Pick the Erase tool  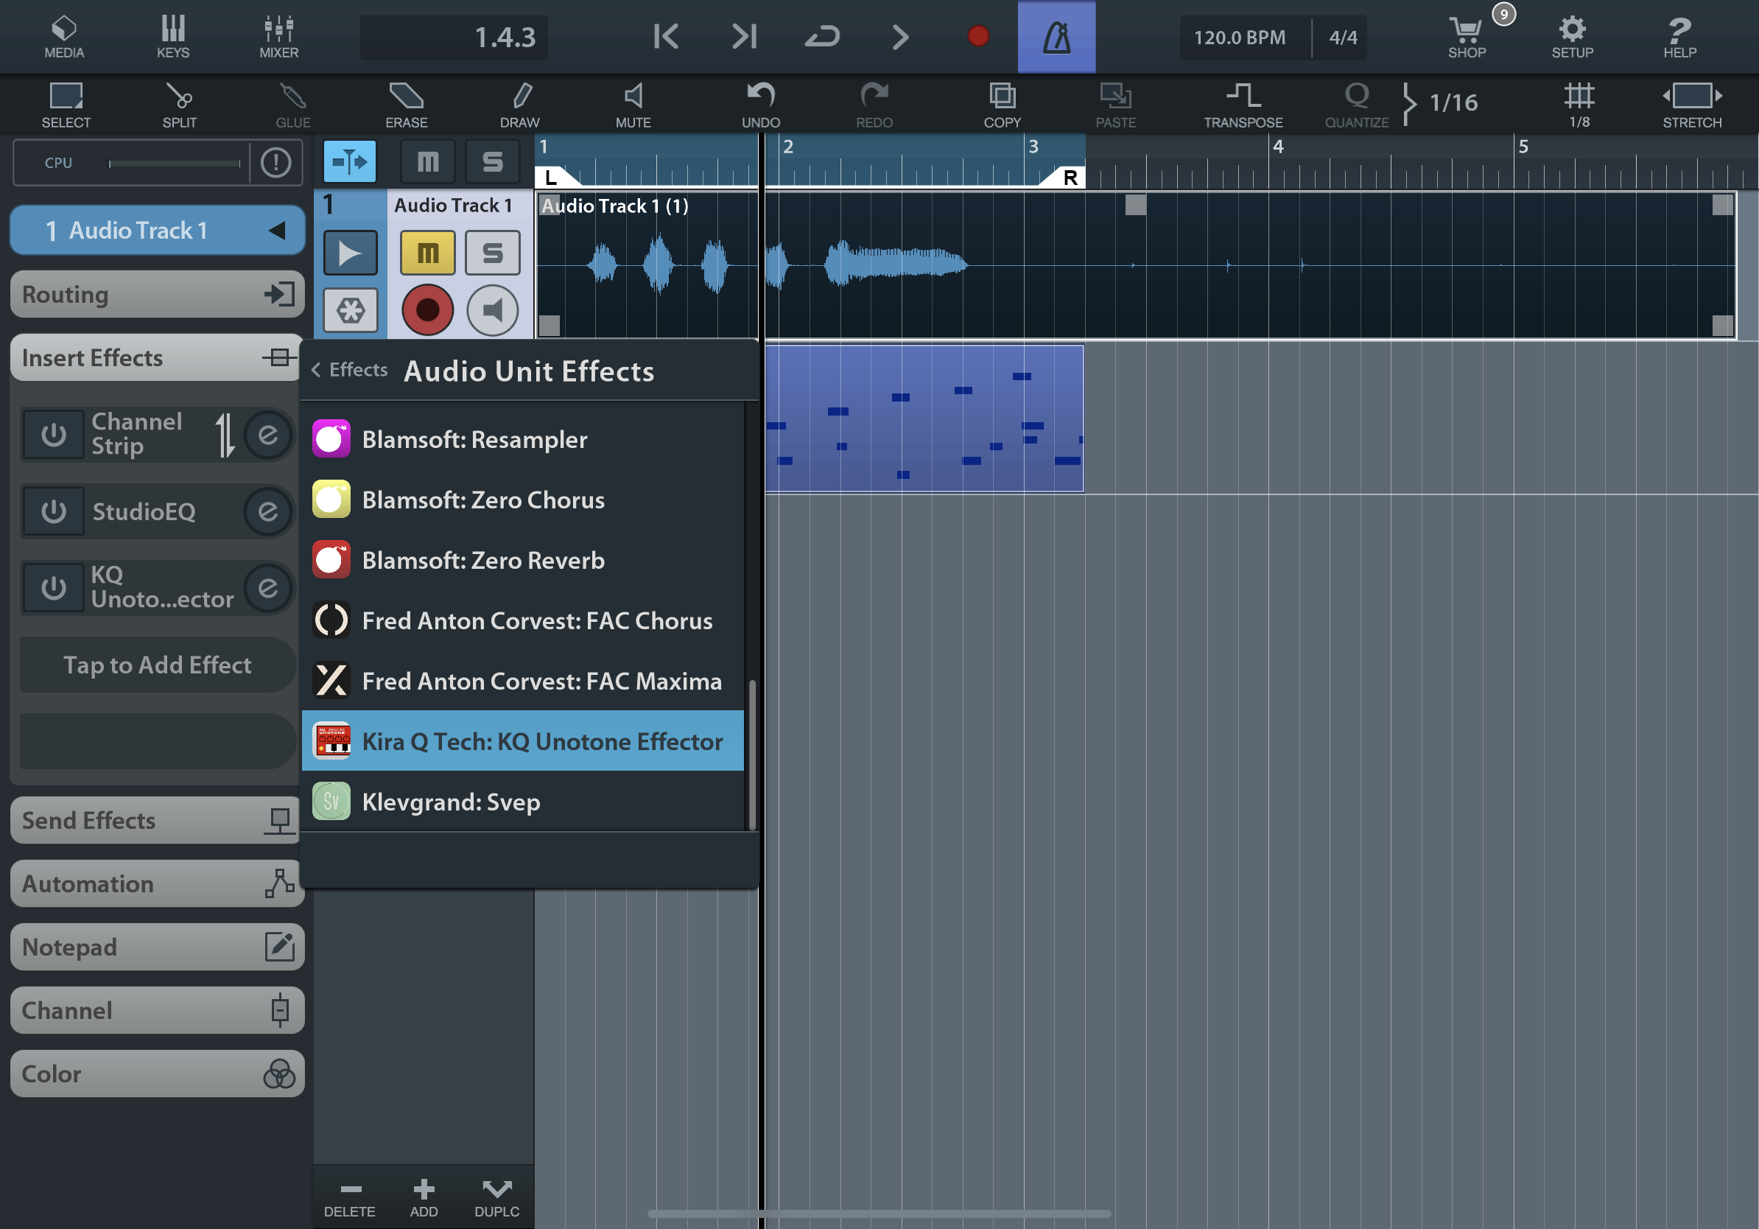[x=406, y=105]
